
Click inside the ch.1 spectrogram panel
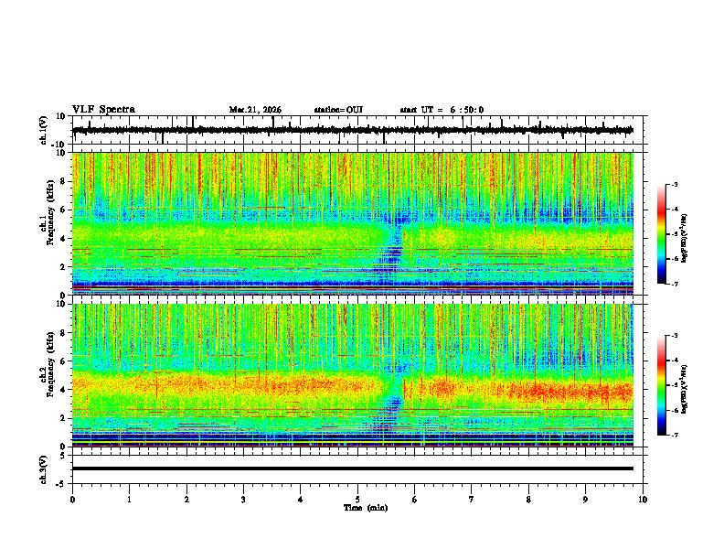(x=352, y=223)
